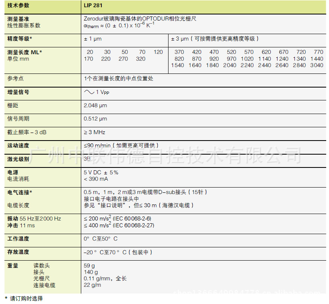This screenshot has height=304, width=329.
Task: Select the αtherm expansion coefficient formula
Action: tap(119, 25)
